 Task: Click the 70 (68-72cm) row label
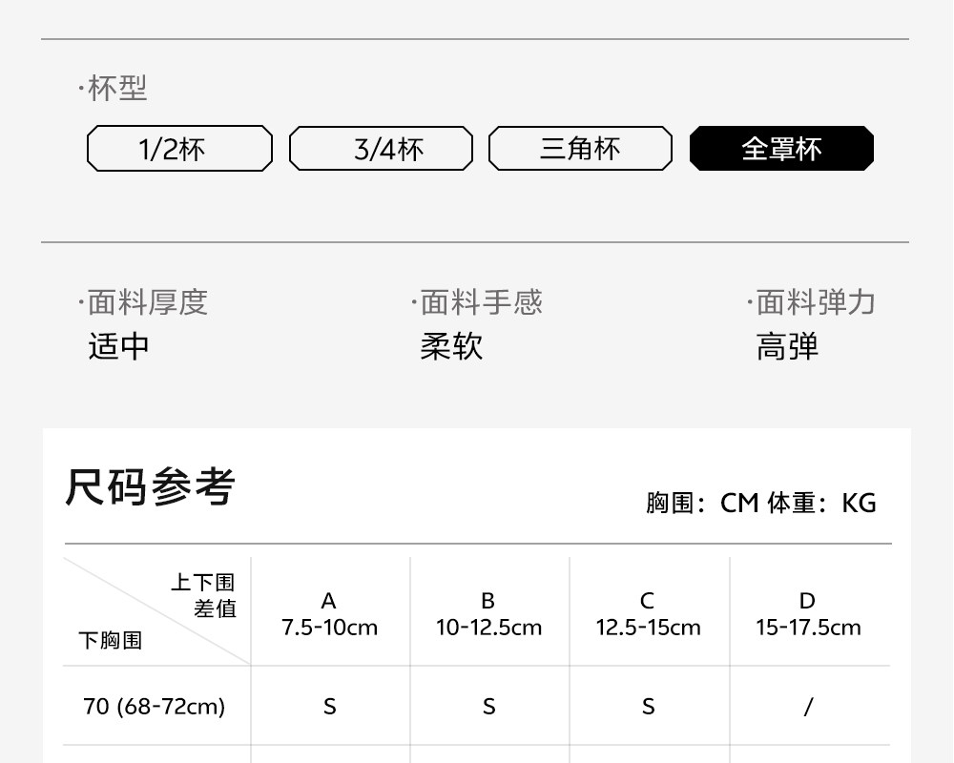point(155,707)
